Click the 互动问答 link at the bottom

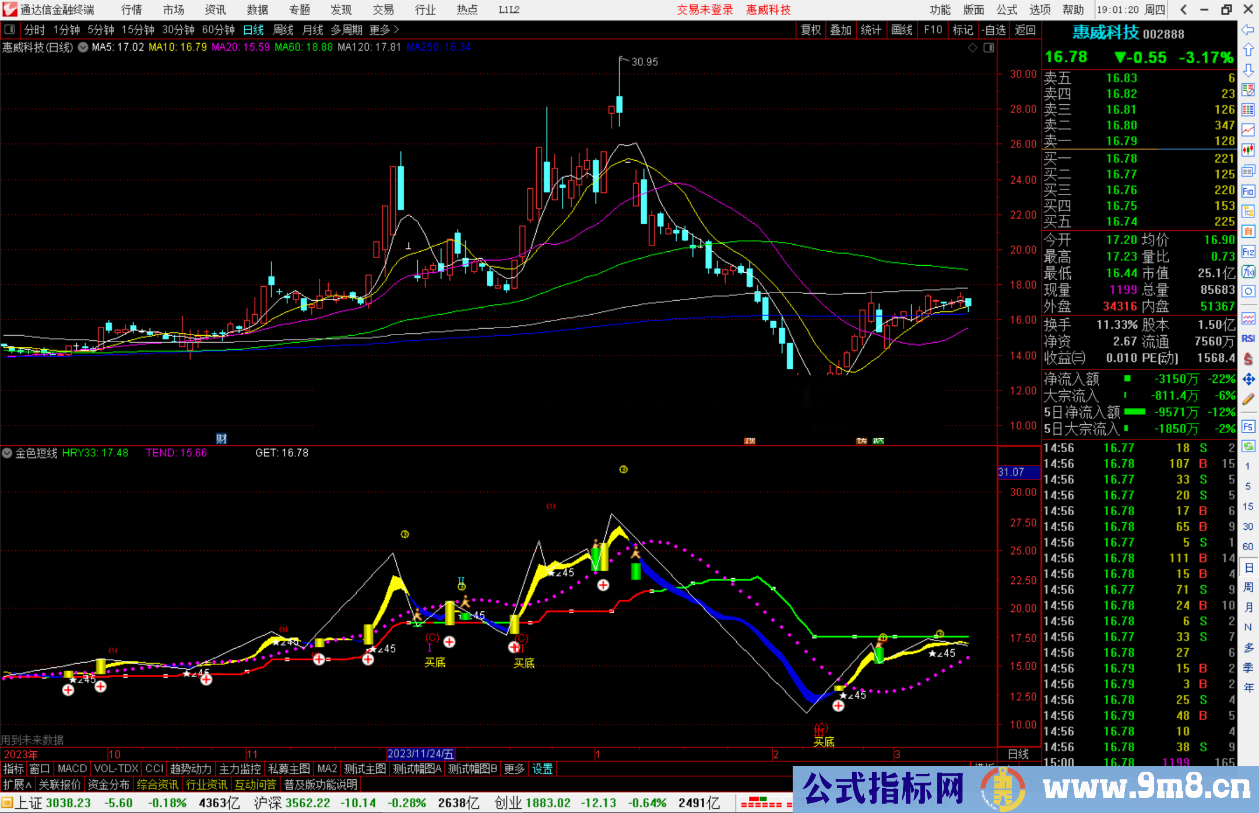[x=255, y=785]
